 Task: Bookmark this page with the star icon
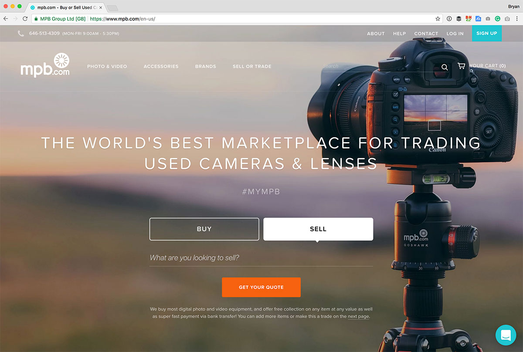(438, 19)
